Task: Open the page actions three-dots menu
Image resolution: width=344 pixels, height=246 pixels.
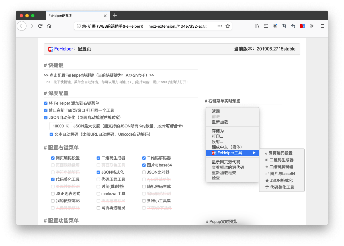Action: (220, 26)
